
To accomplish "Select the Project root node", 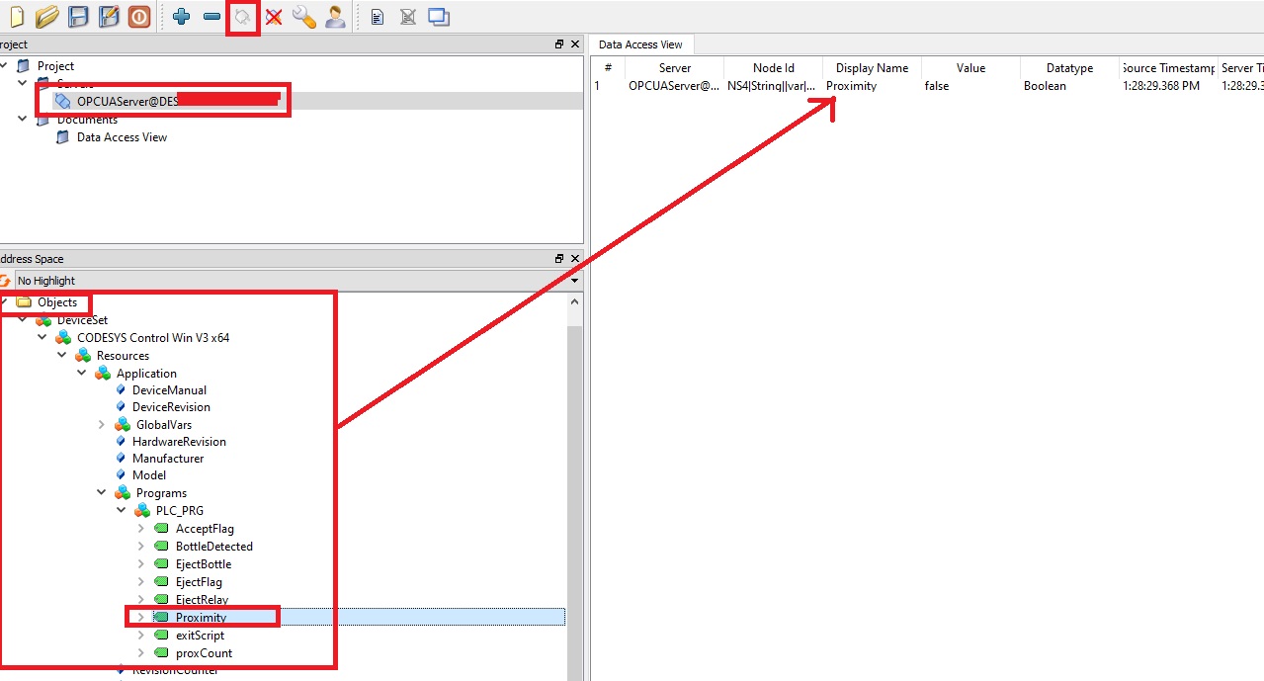I will 55,66.
